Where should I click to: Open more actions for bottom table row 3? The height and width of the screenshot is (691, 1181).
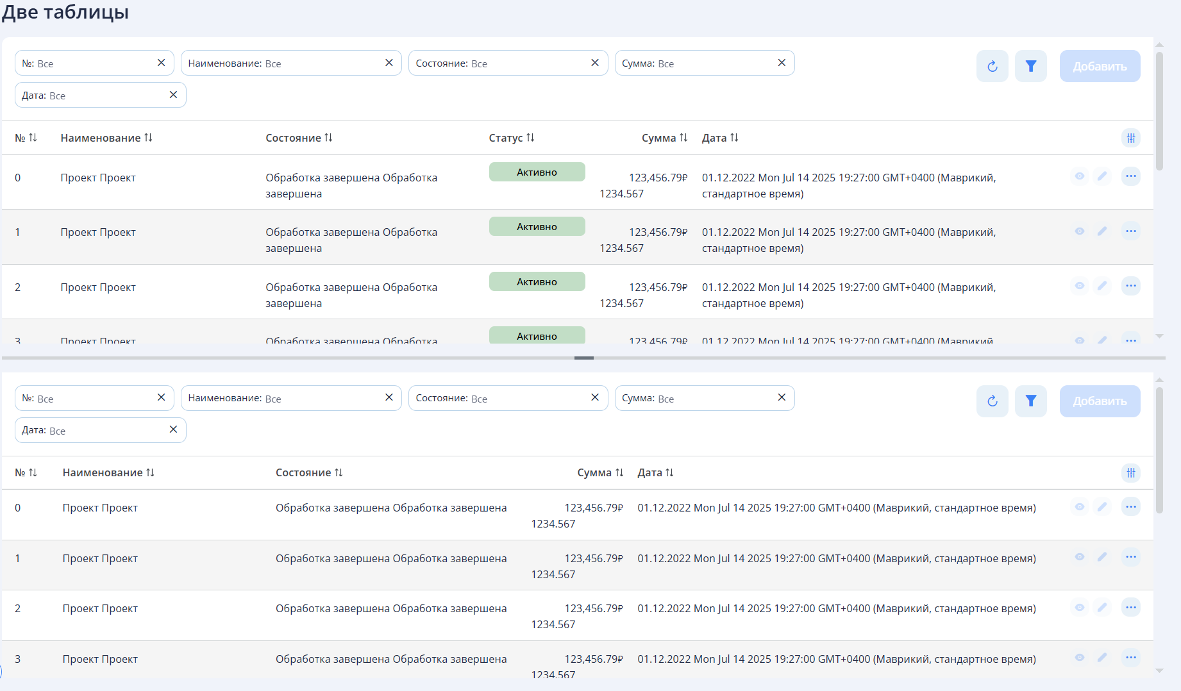pos(1130,658)
